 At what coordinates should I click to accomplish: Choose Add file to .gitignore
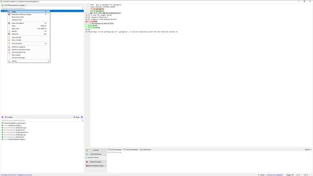[29, 47]
